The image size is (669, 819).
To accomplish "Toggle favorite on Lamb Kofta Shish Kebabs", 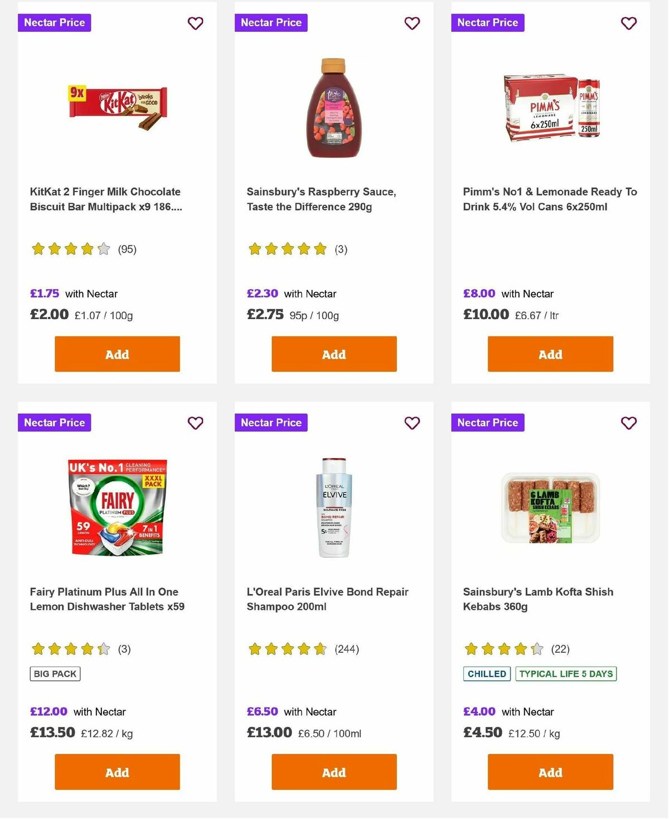I will click(628, 423).
